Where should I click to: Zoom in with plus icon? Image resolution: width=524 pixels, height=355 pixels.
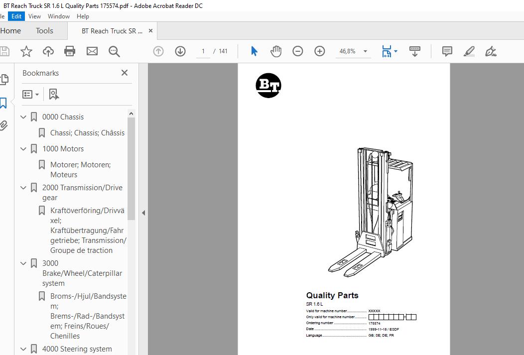pos(319,51)
